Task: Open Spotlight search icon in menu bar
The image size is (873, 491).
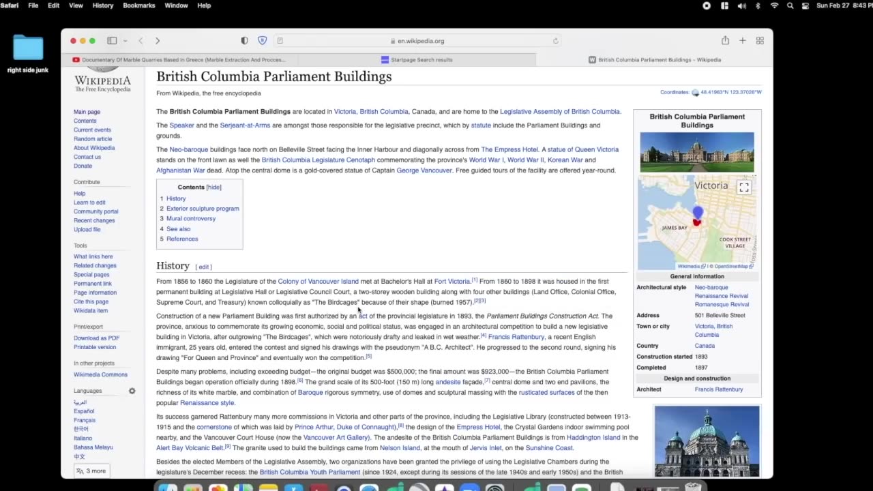Action: (x=790, y=5)
